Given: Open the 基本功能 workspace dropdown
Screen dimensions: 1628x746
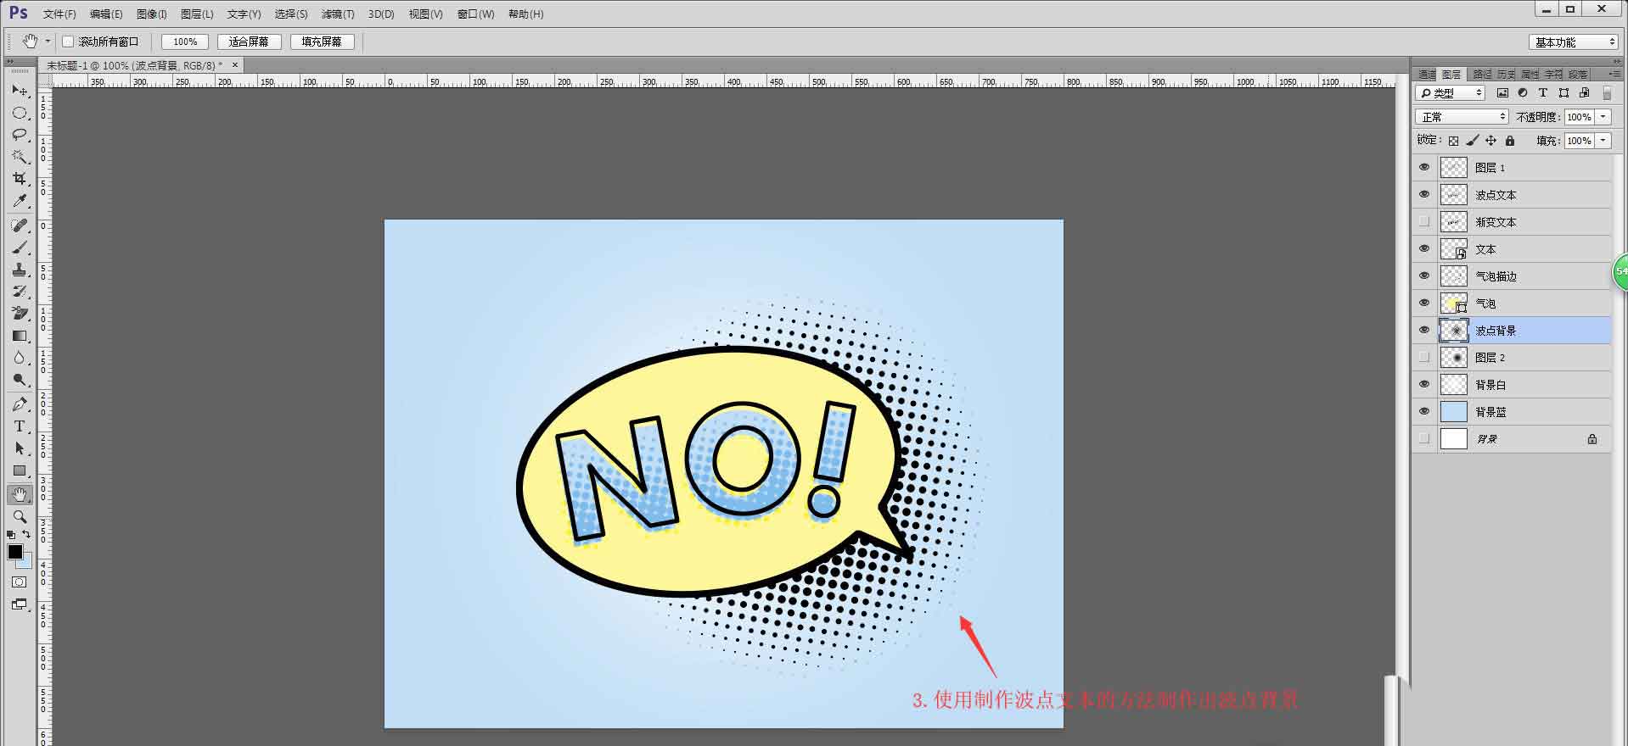Looking at the screenshot, I should click(x=1575, y=42).
